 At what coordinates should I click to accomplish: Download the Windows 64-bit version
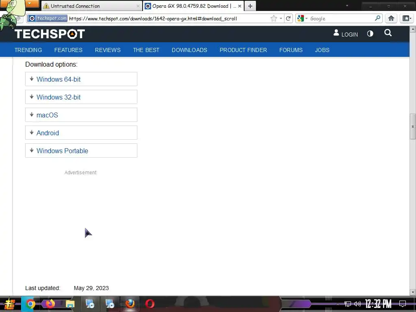coord(81,79)
